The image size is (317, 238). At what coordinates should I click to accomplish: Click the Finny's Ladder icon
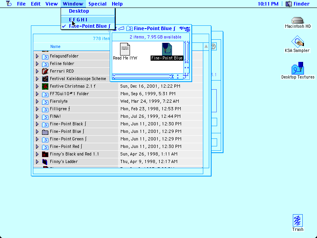coord(45,162)
